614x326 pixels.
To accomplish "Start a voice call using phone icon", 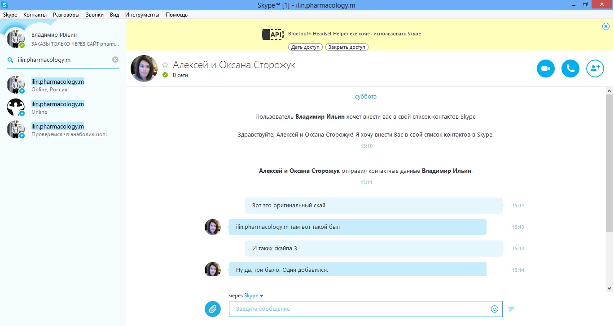I will tap(570, 69).
